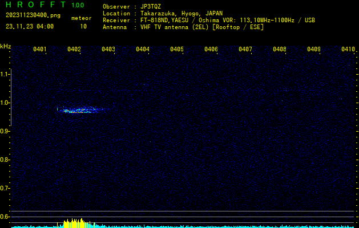Screen dimensions: 359x228
Task: Click the 1.1 kHz axis label
Action: pyautogui.click(x=5, y=74)
